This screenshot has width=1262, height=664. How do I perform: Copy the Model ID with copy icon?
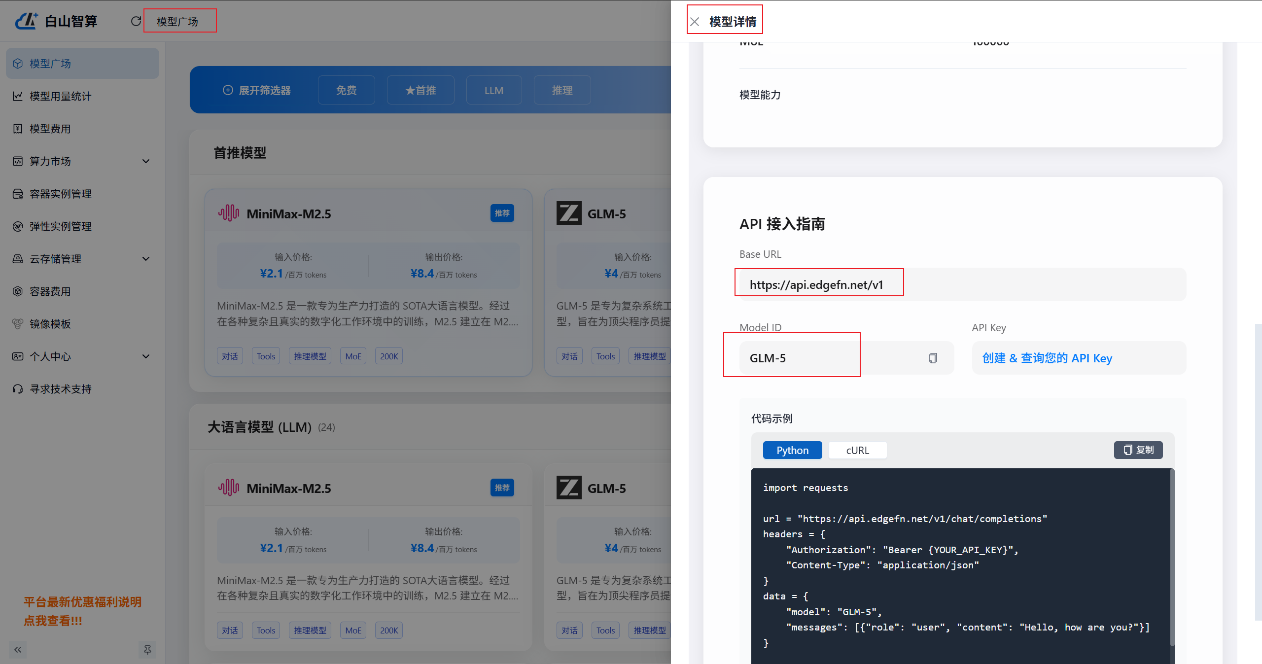(933, 358)
